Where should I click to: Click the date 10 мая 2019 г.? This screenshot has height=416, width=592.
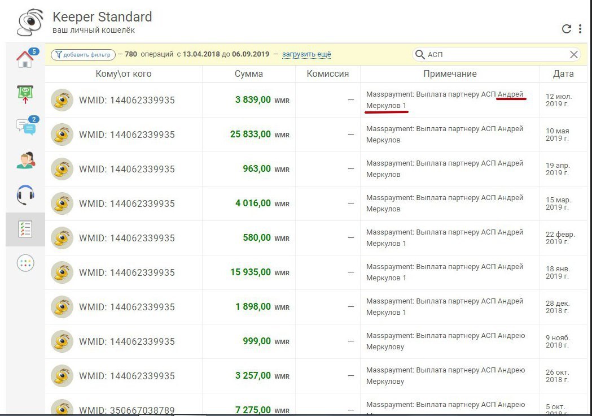coord(557,135)
